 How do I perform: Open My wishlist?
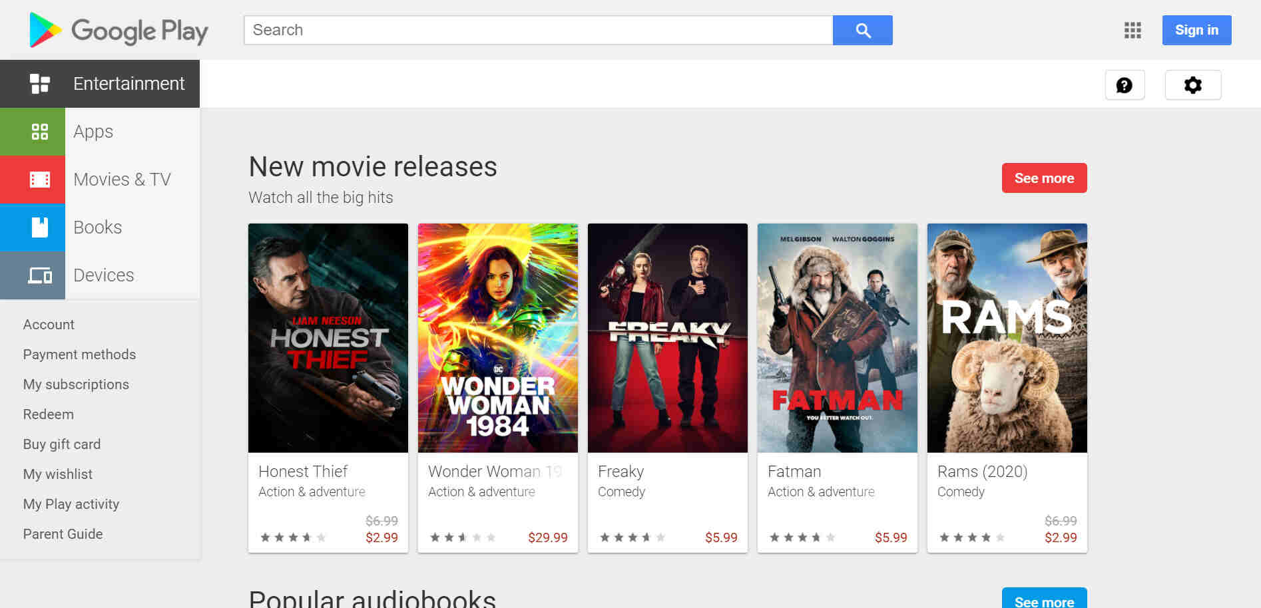tap(58, 474)
